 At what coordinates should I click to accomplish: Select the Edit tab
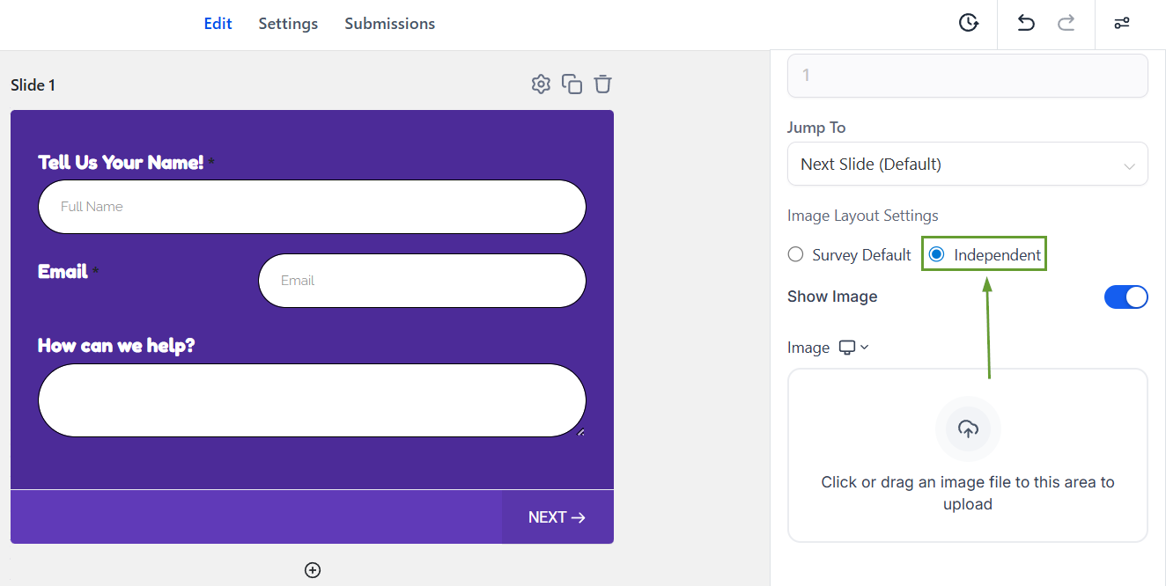pos(218,24)
